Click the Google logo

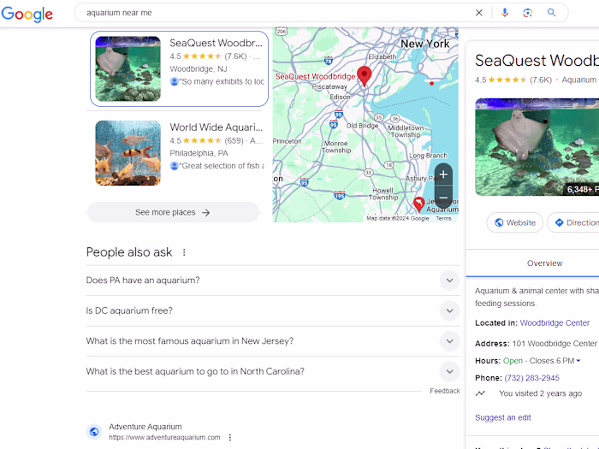point(27,14)
